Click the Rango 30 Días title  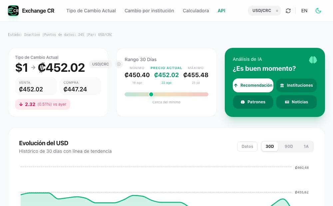(x=141, y=59)
